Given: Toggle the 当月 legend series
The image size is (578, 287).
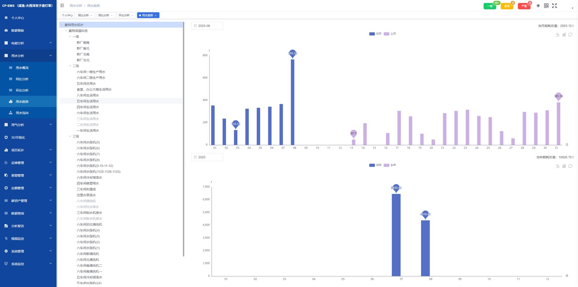Looking at the screenshot, I should (x=375, y=34).
